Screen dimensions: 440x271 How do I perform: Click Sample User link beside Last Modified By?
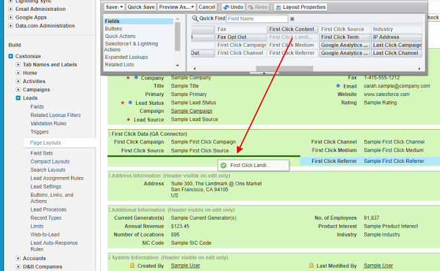[x=378, y=266]
